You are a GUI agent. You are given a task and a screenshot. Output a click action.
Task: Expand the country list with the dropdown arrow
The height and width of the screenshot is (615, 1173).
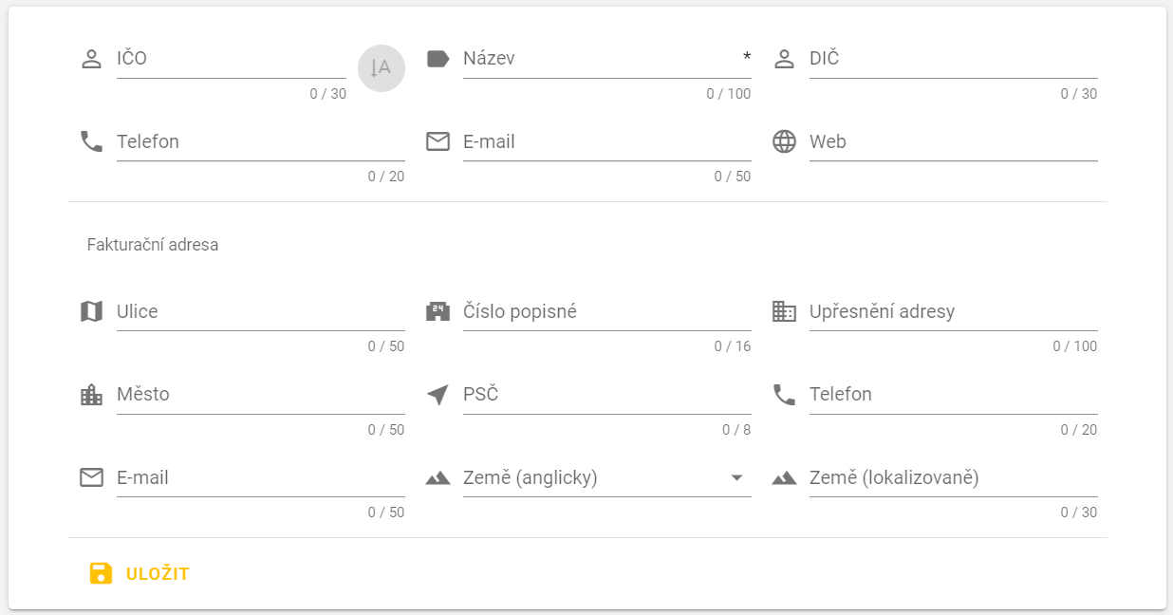pos(736,478)
